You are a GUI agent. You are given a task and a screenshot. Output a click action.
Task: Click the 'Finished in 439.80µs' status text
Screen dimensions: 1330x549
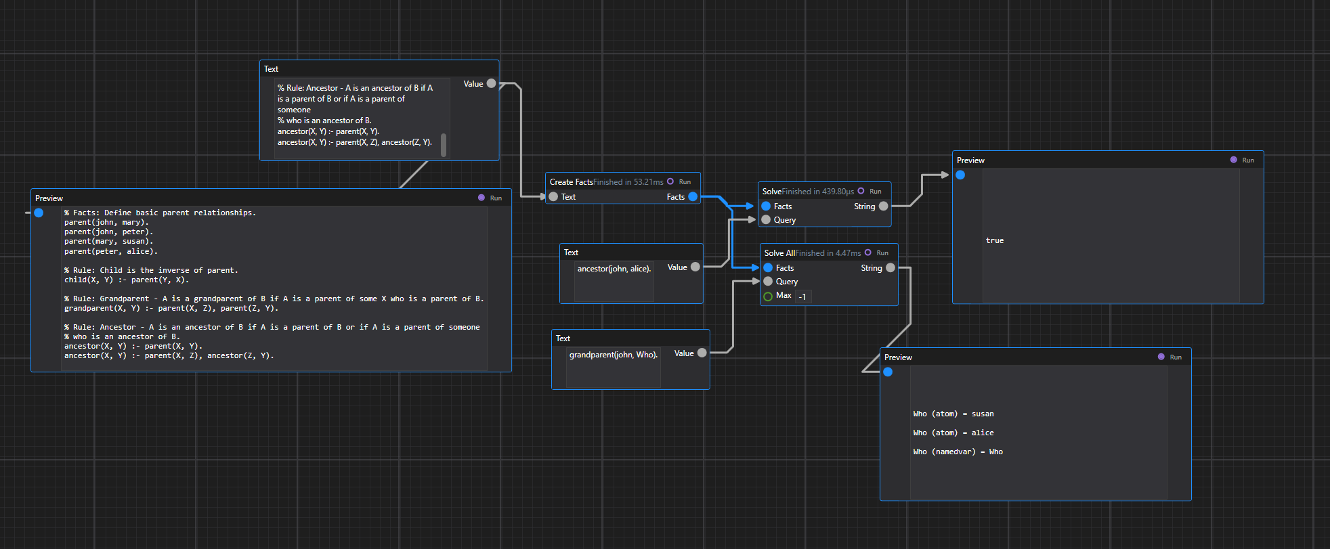point(818,192)
